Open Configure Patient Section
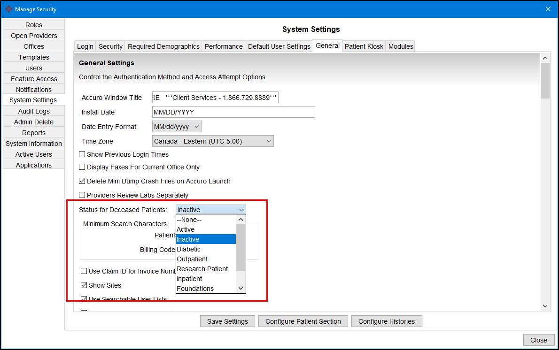The image size is (559, 350). pos(303,321)
